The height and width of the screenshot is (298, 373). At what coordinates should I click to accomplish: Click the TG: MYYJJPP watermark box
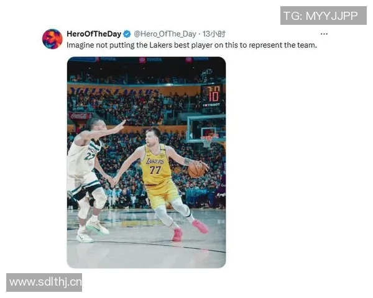click(323, 16)
